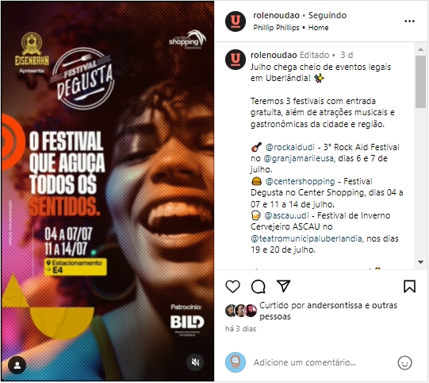
Task: Open the @rockaidudi mention
Action: click(290, 148)
